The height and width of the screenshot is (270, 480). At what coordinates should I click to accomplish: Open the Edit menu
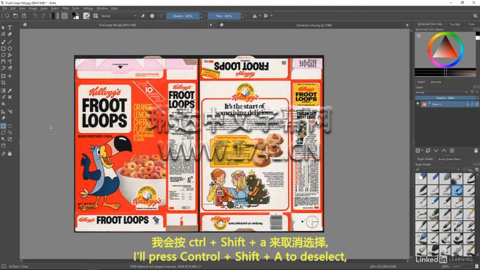[x=13, y=8]
